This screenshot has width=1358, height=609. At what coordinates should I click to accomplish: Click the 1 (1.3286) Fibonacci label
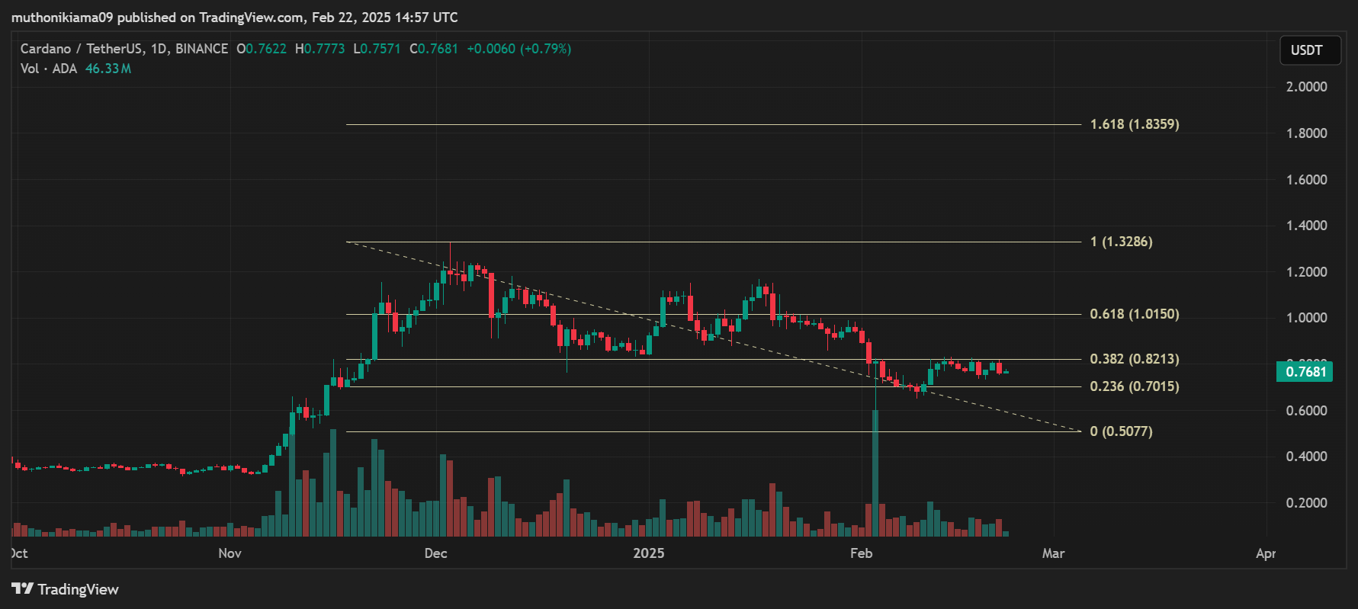coord(1121,242)
